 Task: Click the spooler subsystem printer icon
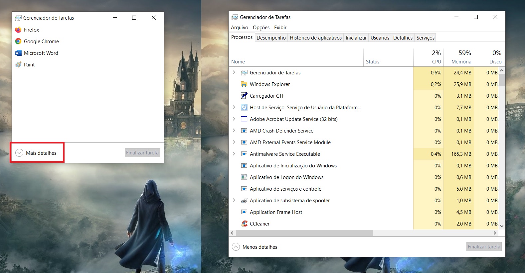(244, 201)
